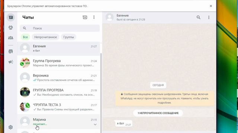Click Евгения list avatar

point(25,48)
